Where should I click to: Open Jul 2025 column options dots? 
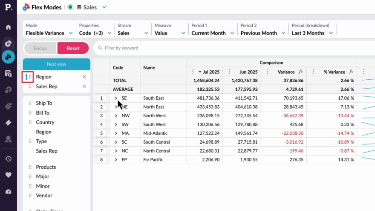[193, 72]
